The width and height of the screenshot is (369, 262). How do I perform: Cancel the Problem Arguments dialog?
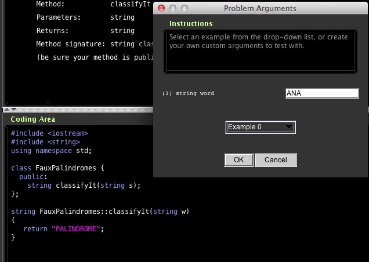(276, 160)
